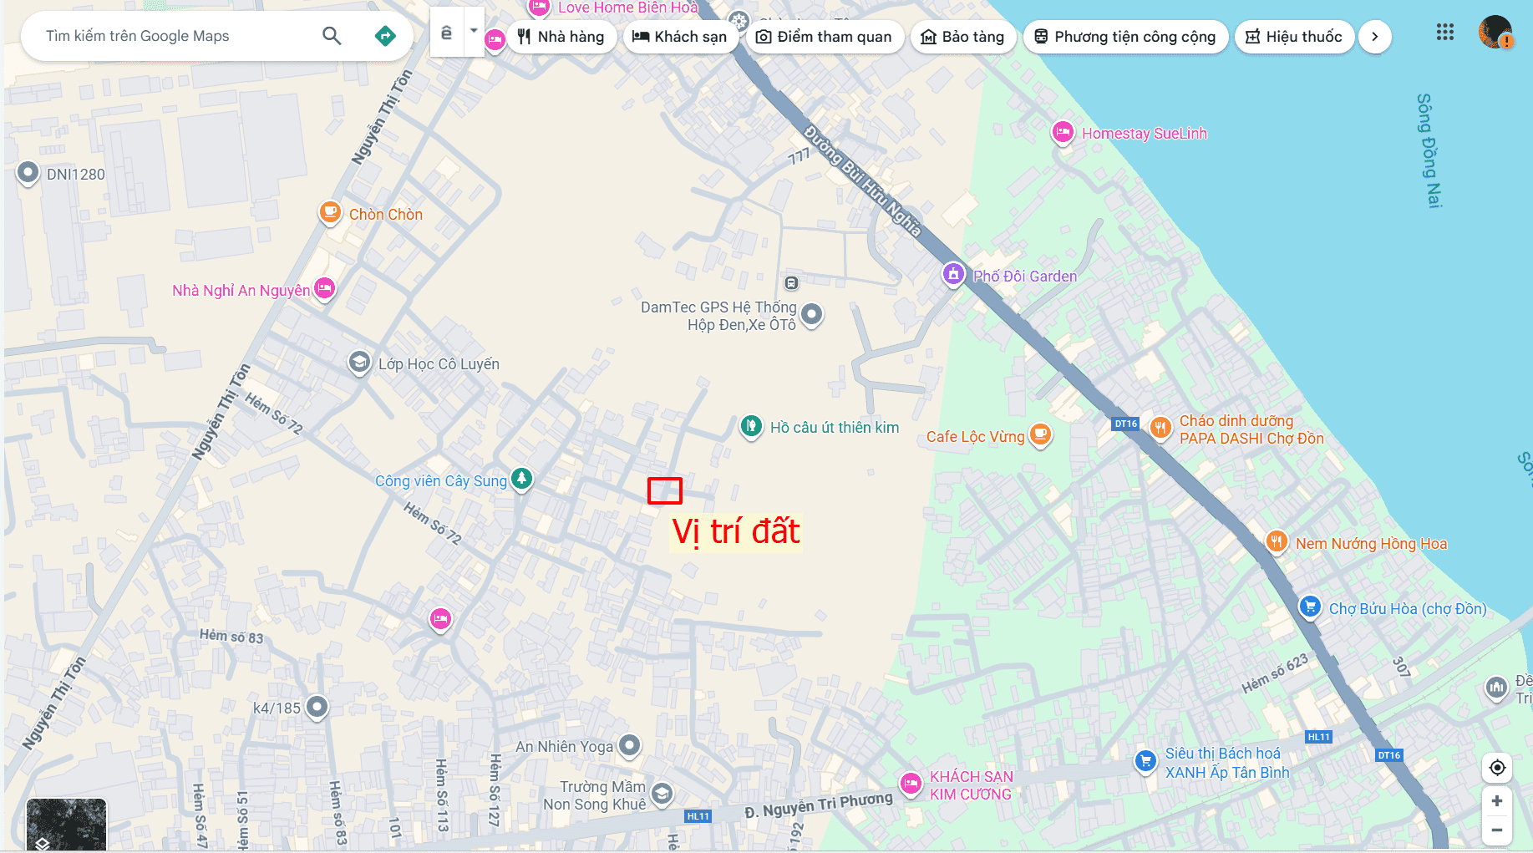This screenshot has height=853, width=1533.
Task: Click the my location target button
Action: tap(1497, 767)
